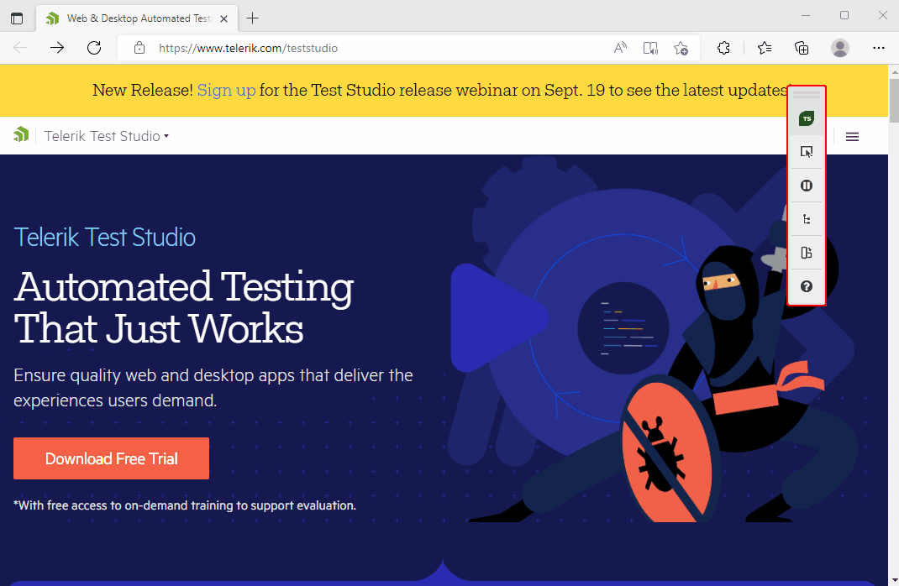The image size is (899, 586).
Task: Click the Telerik Test Studio heading text
Action: (x=105, y=237)
